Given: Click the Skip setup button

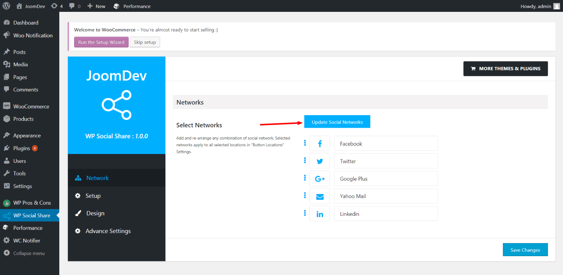Looking at the screenshot, I should 145,42.
